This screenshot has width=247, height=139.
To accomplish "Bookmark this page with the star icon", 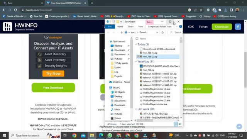I will (201, 10).
